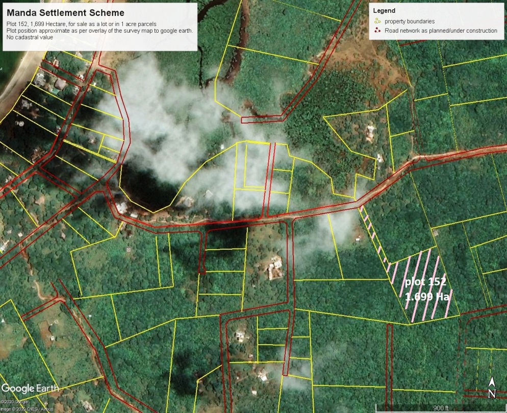Click the 'Legend' heading
The width and height of the screenshot is (507, 413).
pyautogui.click(x=384, y=11)
